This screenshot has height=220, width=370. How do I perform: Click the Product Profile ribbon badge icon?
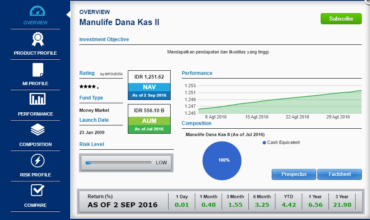(x=38, y=39)
